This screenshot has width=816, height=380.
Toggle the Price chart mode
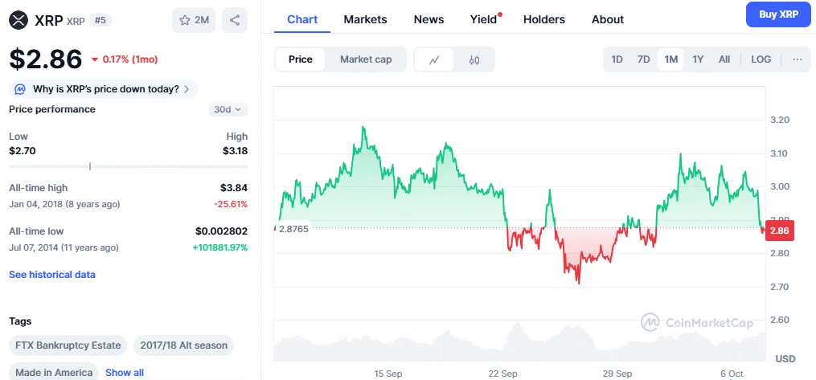coord(301,59)
